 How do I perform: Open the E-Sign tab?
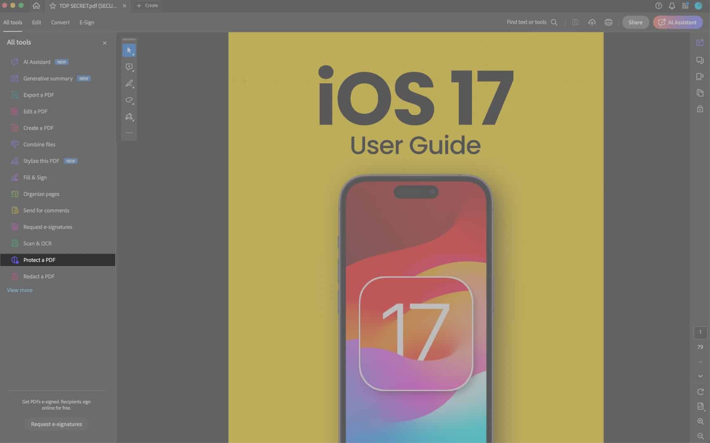click(x=87, y=22)
